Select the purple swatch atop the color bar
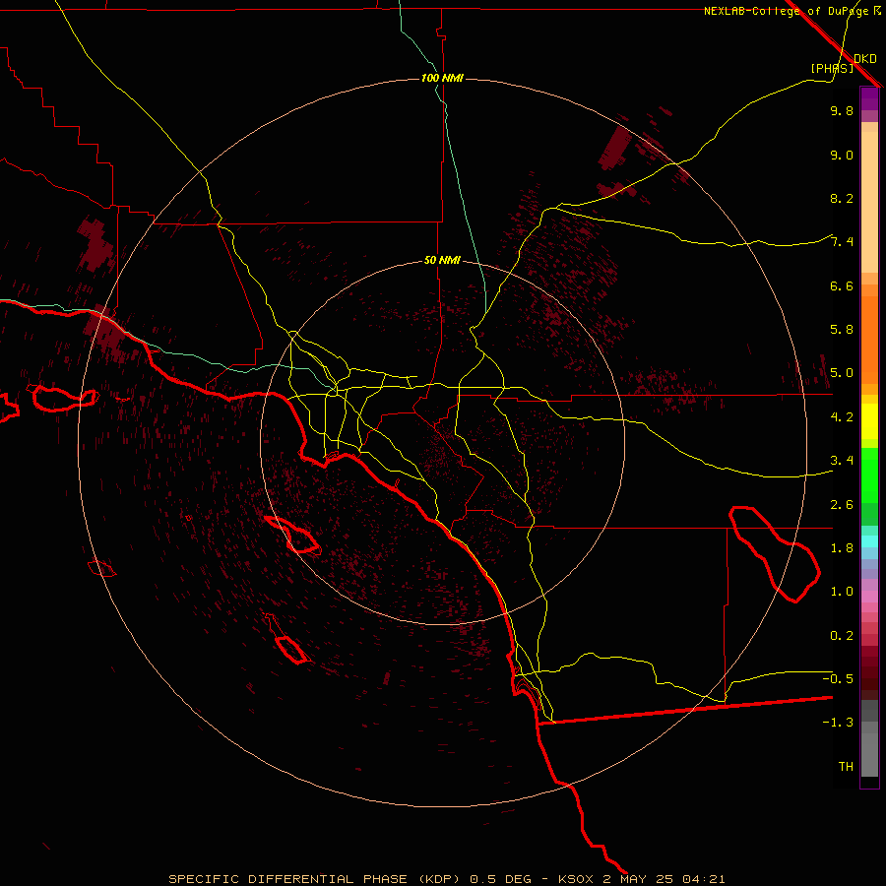 869,98
